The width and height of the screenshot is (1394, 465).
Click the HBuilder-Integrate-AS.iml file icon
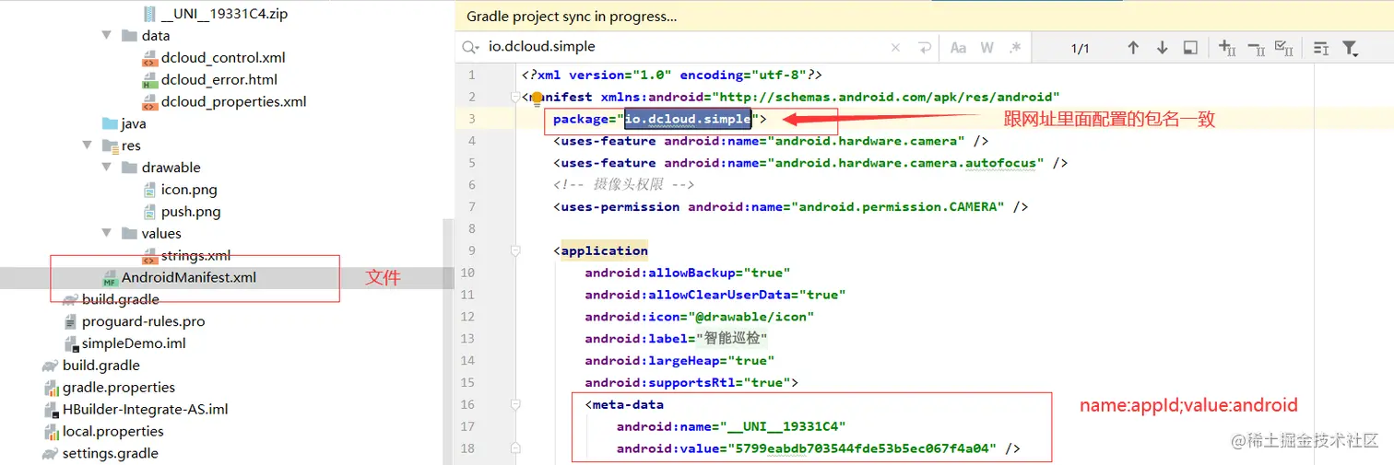point(52,410)
